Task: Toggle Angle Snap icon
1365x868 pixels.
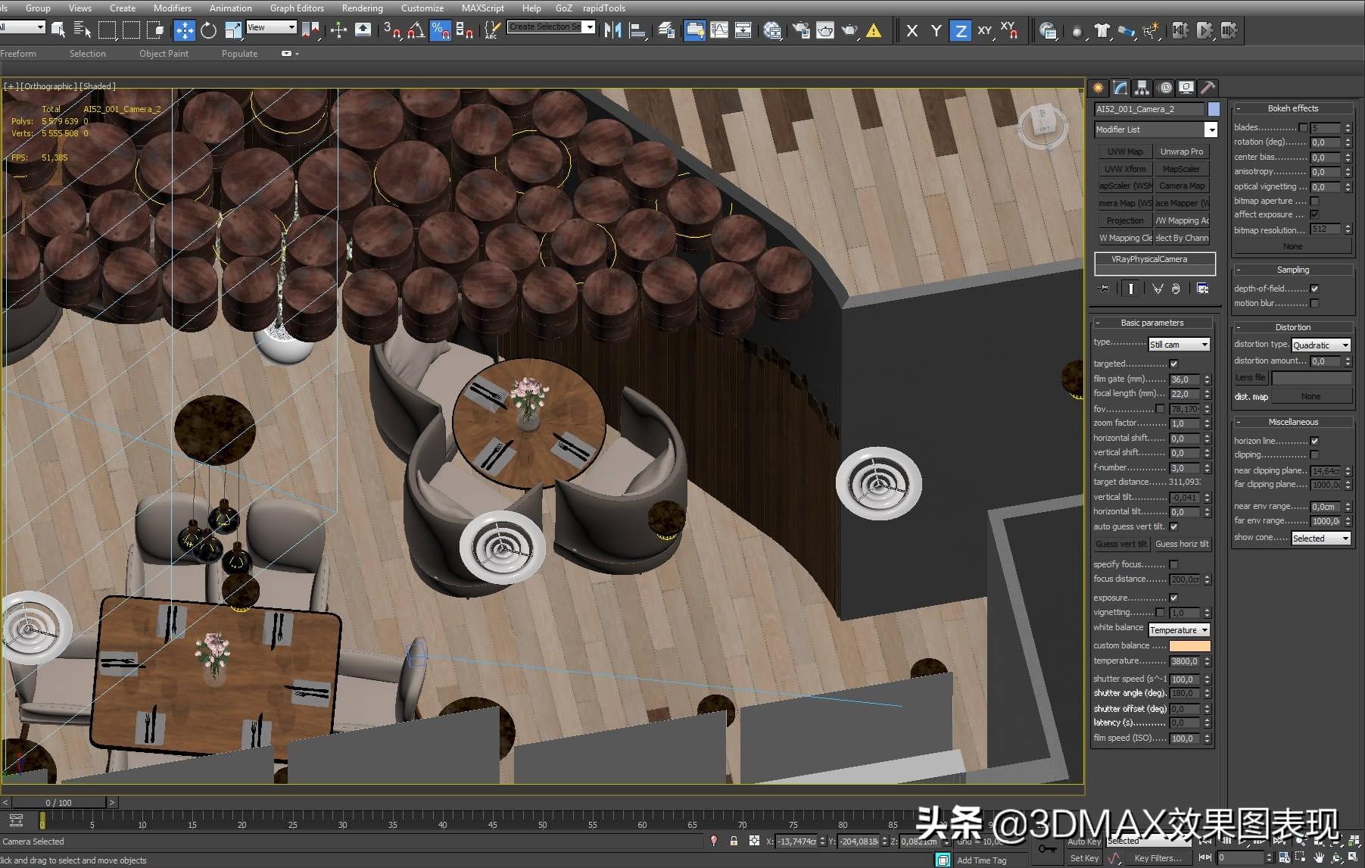Action: 416,30
